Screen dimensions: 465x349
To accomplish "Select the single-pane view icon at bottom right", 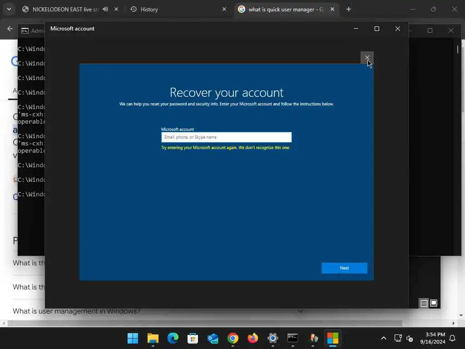I will click(x=434, y=303).
